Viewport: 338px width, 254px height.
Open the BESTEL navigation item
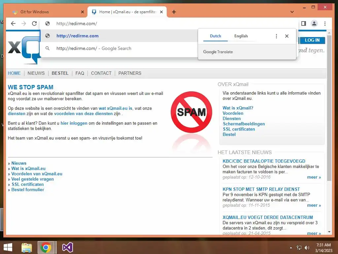(60, 73)
